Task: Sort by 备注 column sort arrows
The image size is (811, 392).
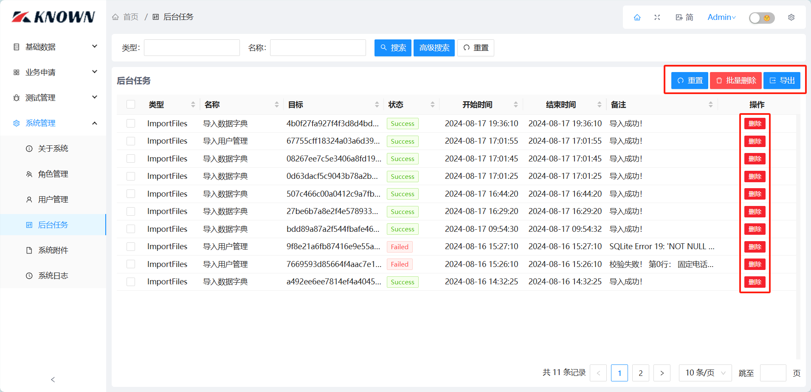Action: click(x=711, y=105)
